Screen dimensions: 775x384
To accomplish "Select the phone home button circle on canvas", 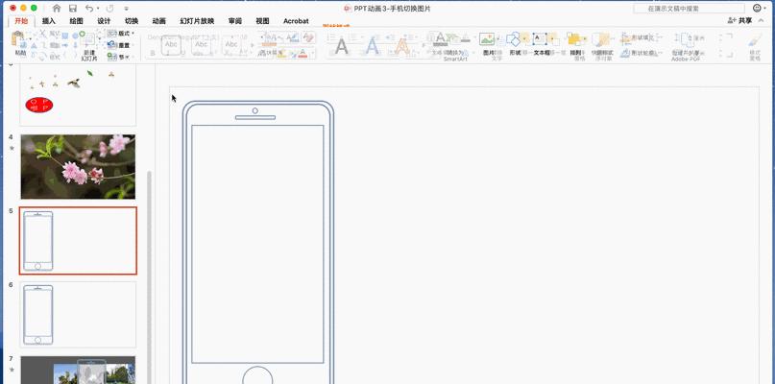I will click(x=257, y=375).
